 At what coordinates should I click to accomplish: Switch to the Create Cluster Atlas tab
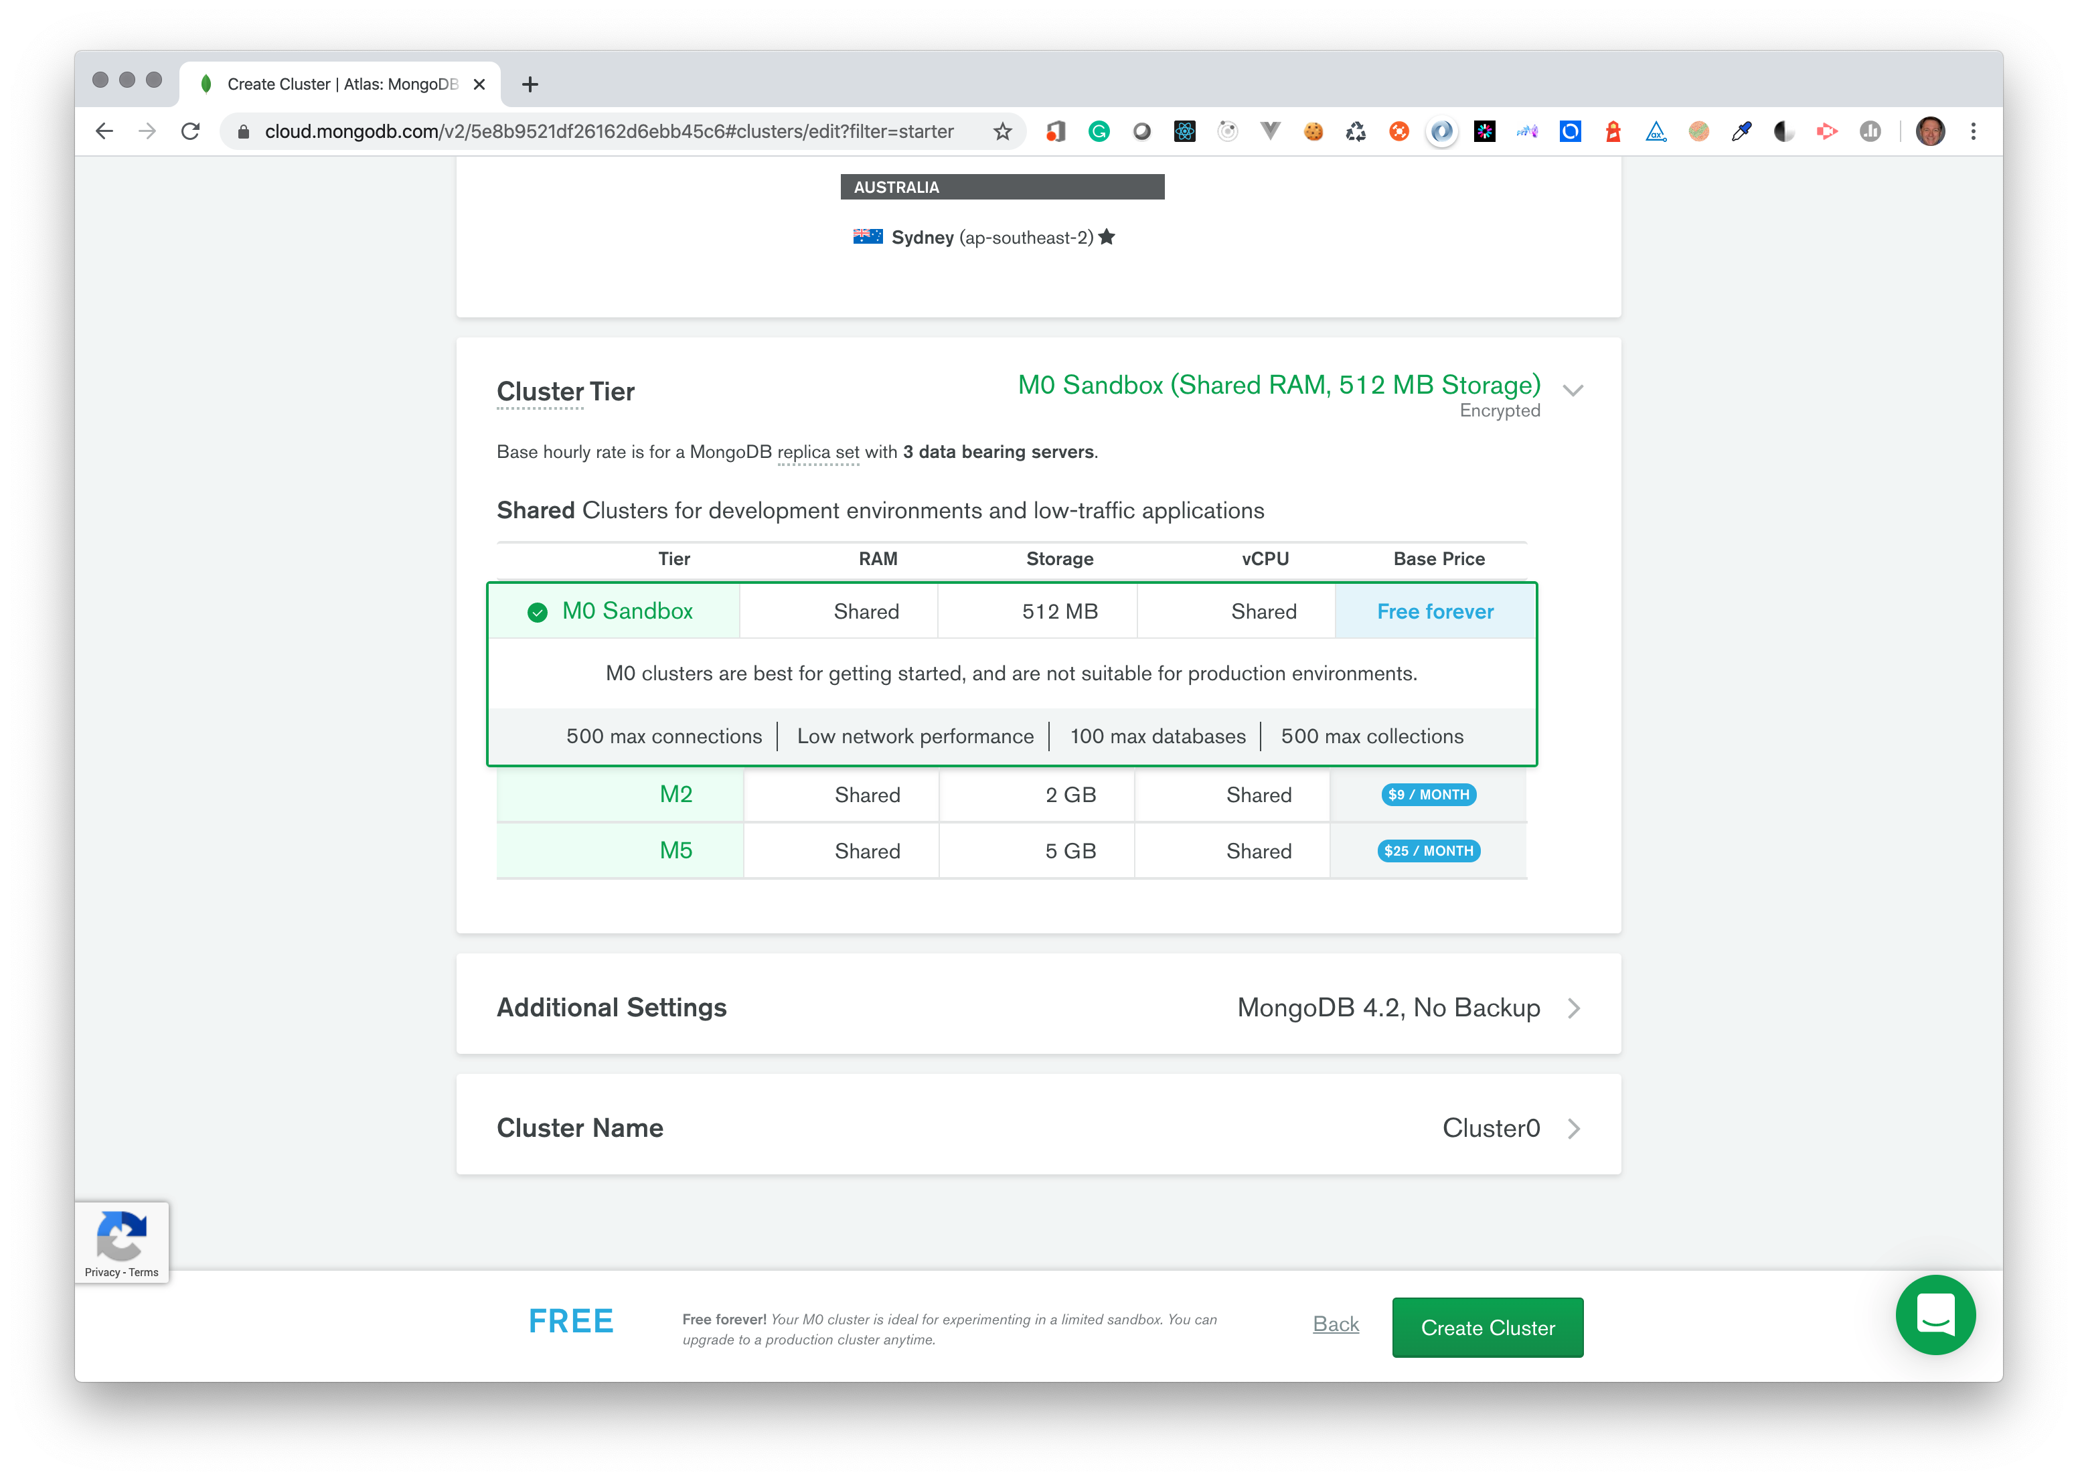pos(341,84)
